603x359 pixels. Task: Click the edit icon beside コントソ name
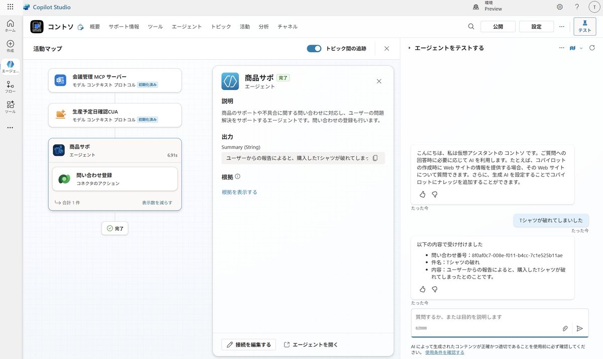click(80, 27)
